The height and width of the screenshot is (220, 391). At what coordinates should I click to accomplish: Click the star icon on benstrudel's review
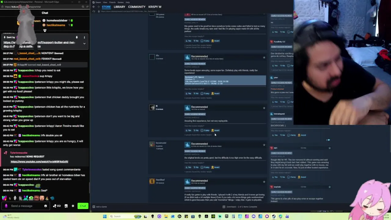tap(264, 145)
